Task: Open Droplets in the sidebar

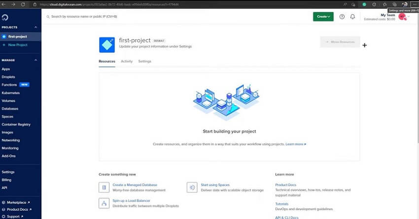Action: (x=8, y=77)
